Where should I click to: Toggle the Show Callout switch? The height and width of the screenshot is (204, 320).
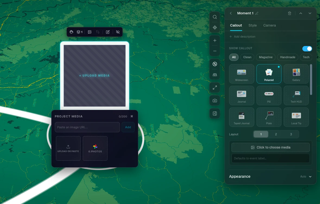point(307,49)
